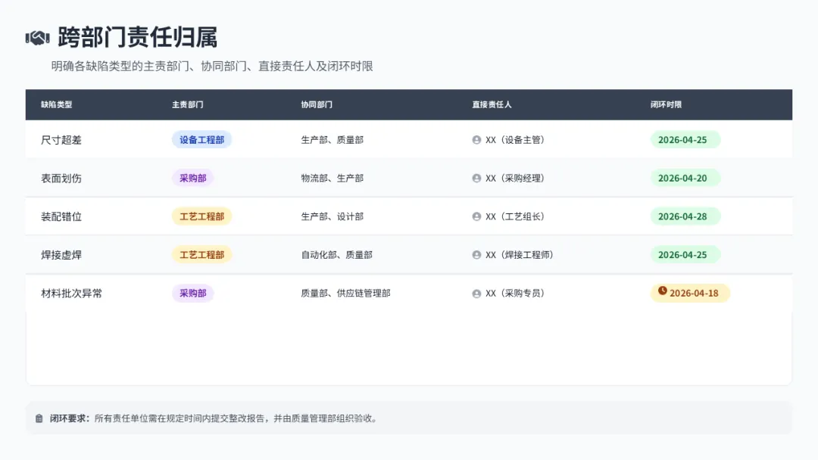Click the 缺陷类型 column header

pos(56,104)
